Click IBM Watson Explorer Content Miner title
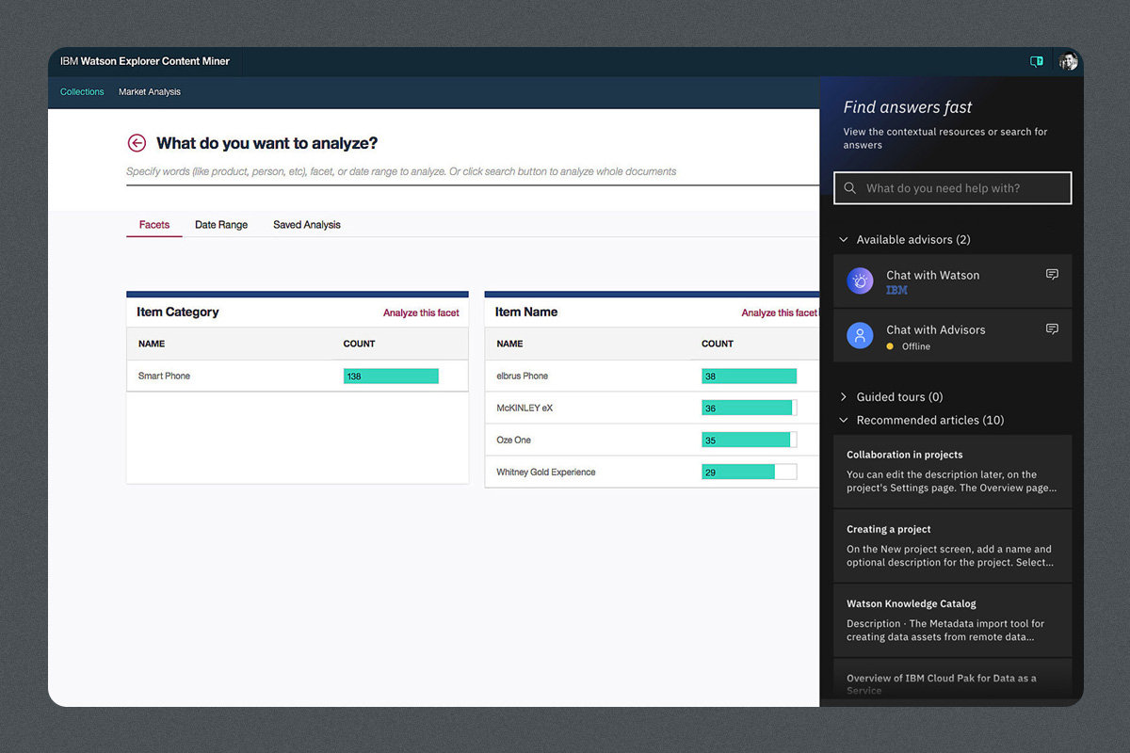Image resolution: width=1130 pixels, height=753 pixels. 145,61
